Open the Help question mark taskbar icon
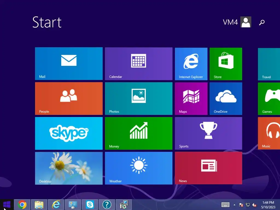 click(x=107, y=205)
